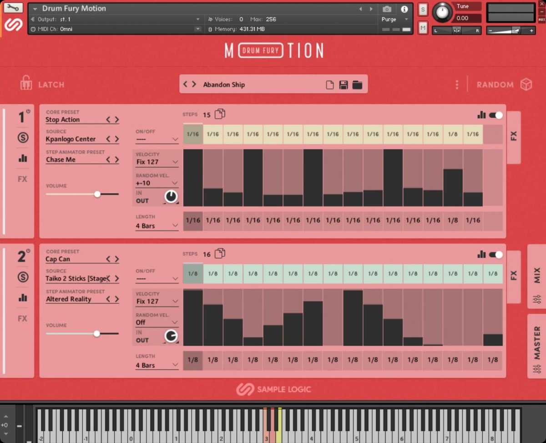The width and height of the screenshot is (546, 443).
Task: Go to next preset after Abandon Ship
Action: [194, 84]
